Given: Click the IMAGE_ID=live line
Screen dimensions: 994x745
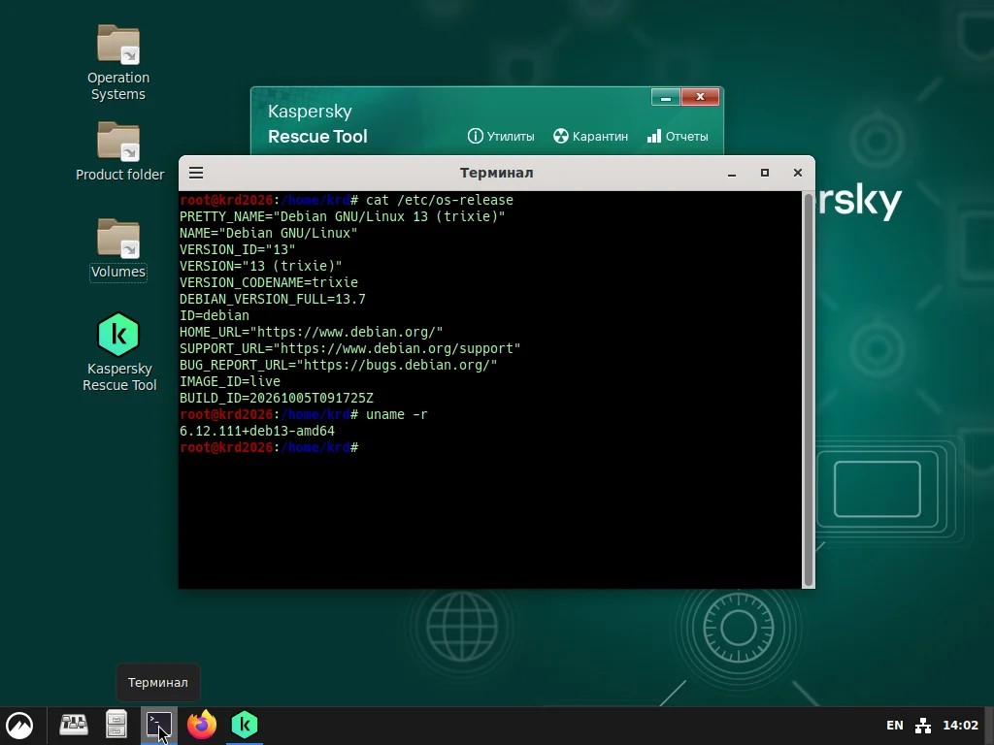Looking at the screenshot, I should pos(229,381).
